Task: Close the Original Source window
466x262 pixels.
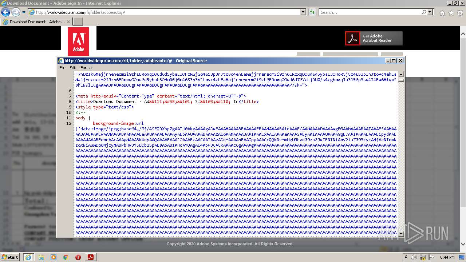Action: pyautogui.click(x=400, y=61)
